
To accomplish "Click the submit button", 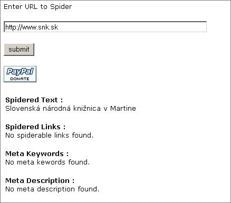I will point(19,50).
